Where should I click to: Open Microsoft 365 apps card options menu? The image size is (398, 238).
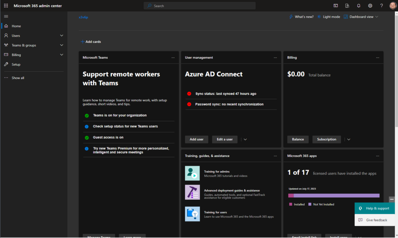[x=378, y=156]
